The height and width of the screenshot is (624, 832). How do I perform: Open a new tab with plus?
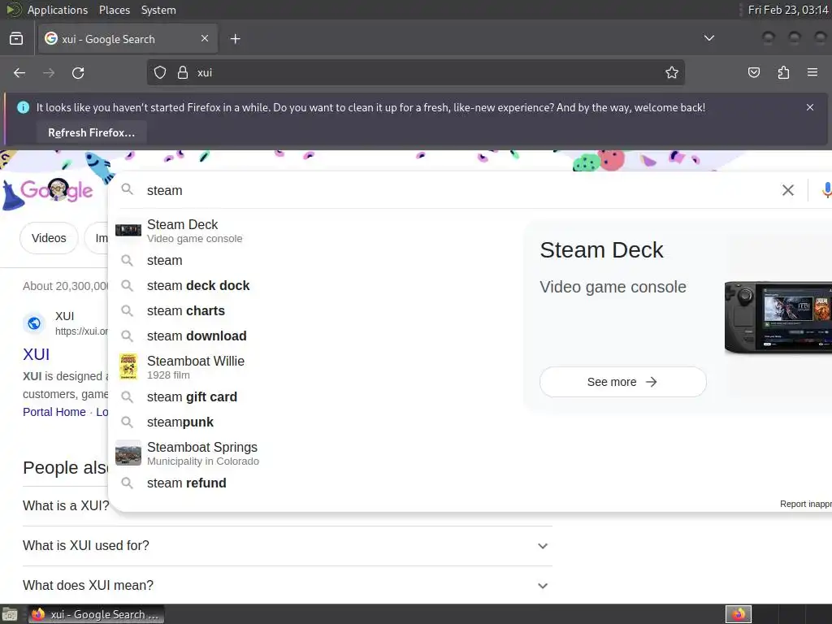tap(236, 39)
